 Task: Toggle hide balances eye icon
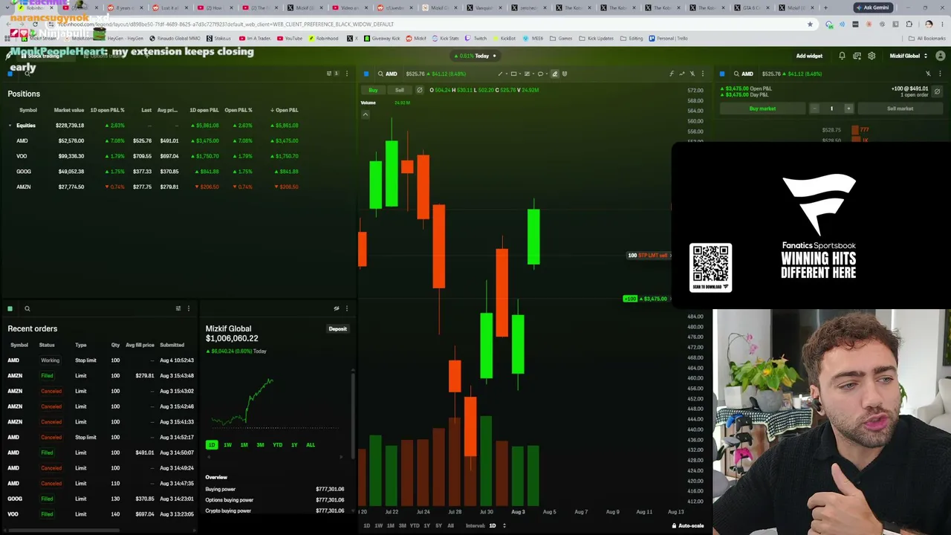coord(337,308)
